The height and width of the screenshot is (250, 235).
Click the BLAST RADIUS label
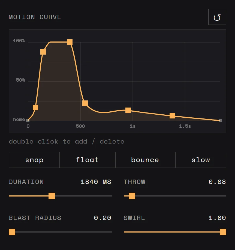click(35, 218)
